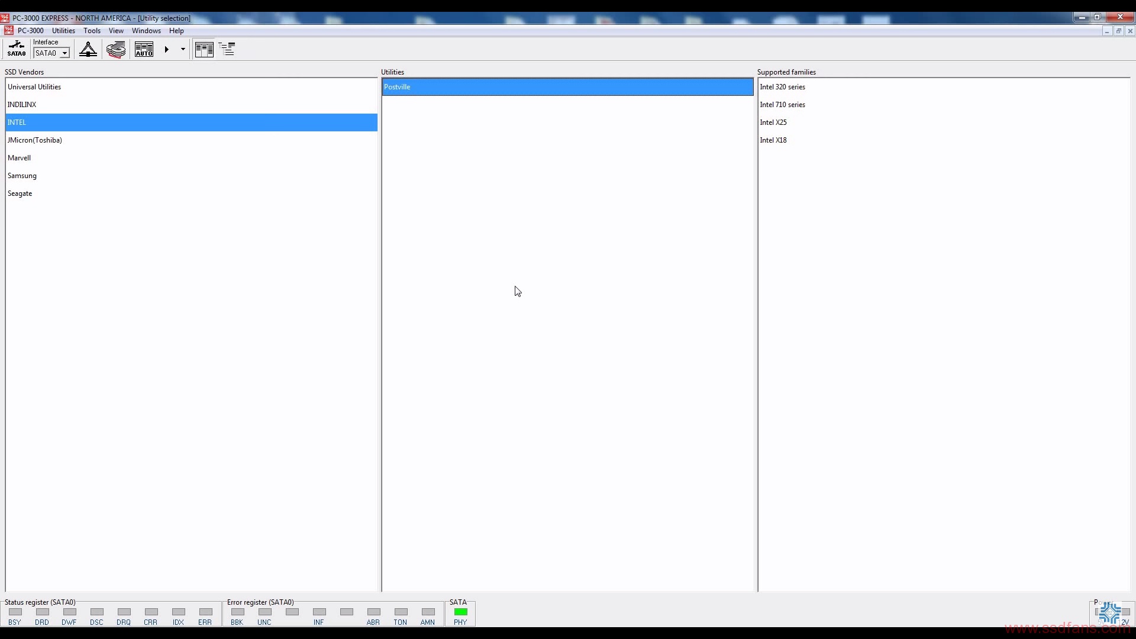Open the Interface SATA0 combo box
The width and height of the screenshot is (1136, 639).
(x=51, y=53)
